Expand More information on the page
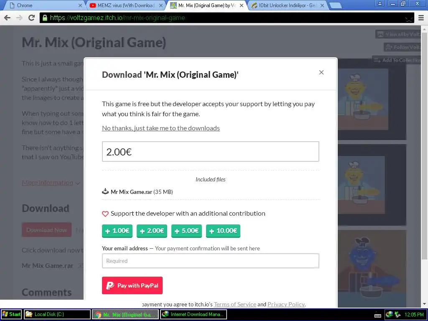This screenshot has height=321, width=428. (x=51, y=183)
